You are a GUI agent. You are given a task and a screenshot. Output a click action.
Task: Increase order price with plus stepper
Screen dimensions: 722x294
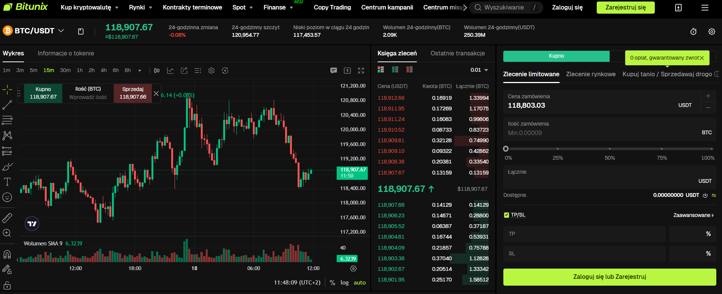coord(708,96)
